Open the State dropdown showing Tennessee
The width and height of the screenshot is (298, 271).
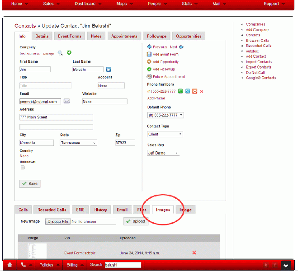click(x=78, y=143)
